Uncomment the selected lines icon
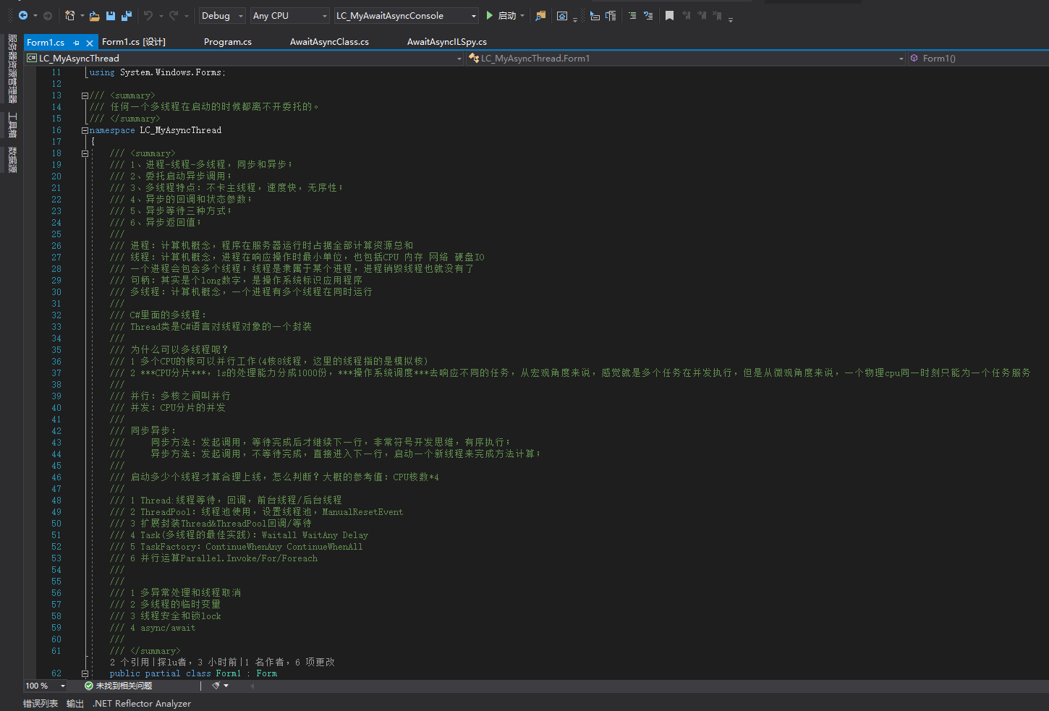Screen dimensions: 1049x711 pos(648,15)
